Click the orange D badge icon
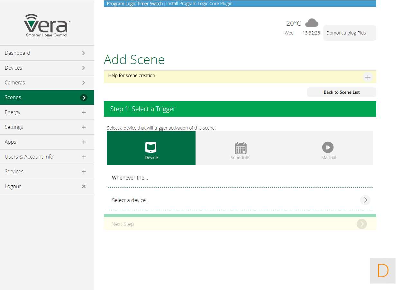402x290 pixels. pyautogui.click(x=382, y=271)
